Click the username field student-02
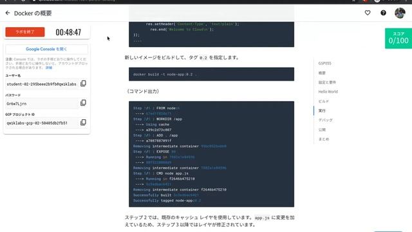The width and height of the screenshot is (412, 232). [42, 84]
